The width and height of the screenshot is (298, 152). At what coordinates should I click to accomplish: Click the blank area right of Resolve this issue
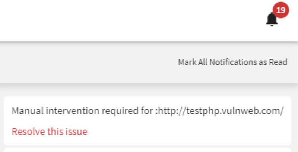pos(188,131)
